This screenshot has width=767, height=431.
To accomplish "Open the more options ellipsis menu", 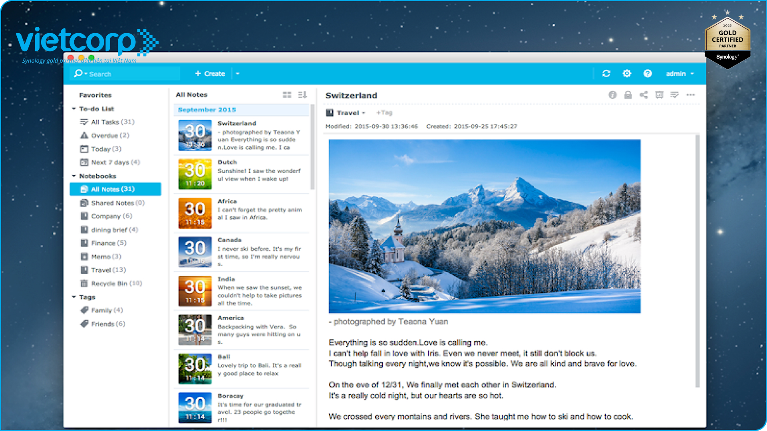I will (690, 95).
